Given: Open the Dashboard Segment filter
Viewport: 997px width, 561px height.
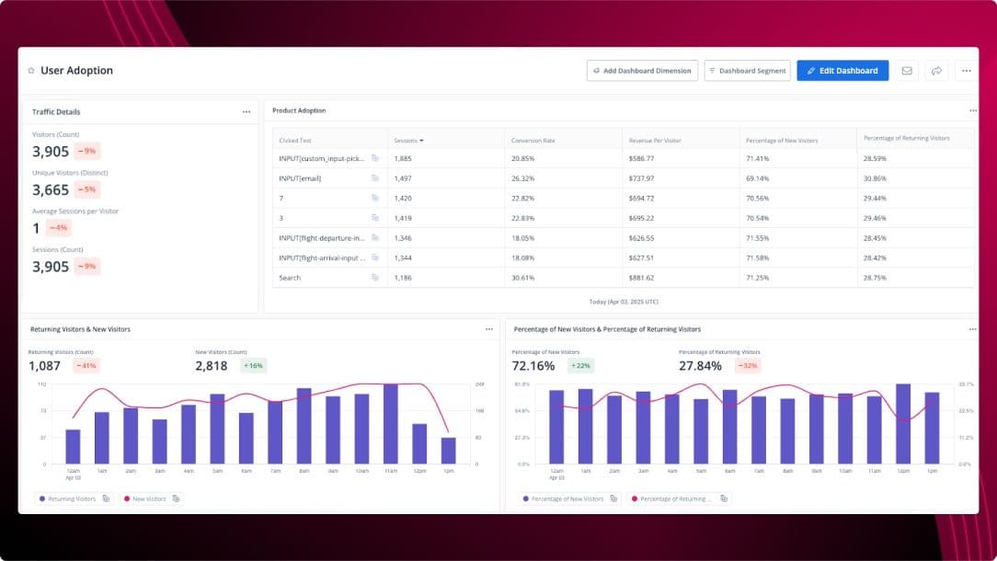Looking at the screenshot, I should coord(747,71).
